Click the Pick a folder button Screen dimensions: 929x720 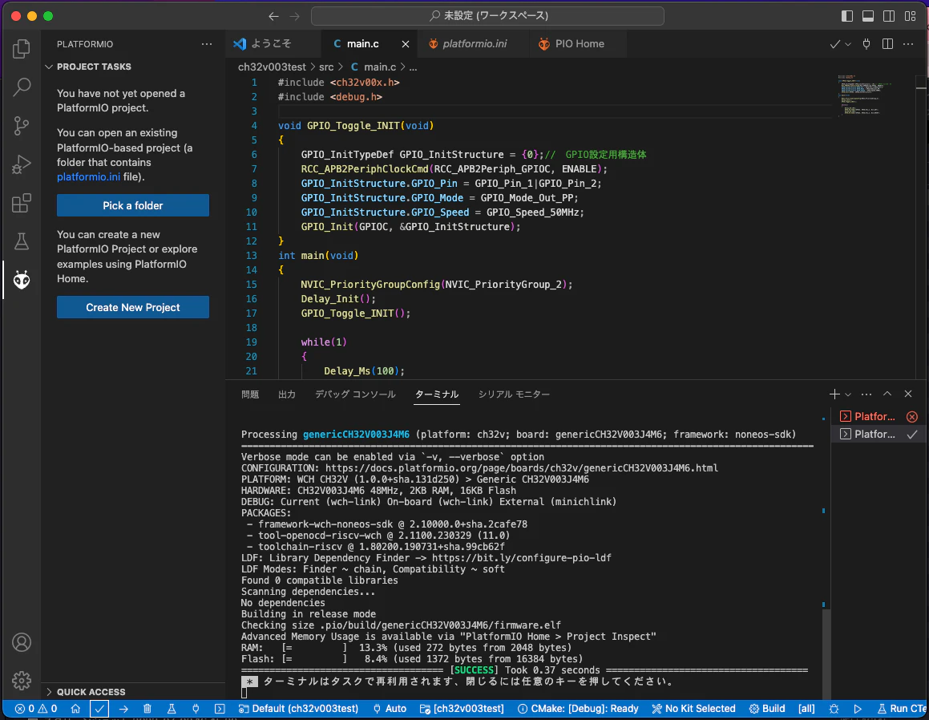pyautogui.click(x=133, y=205)
